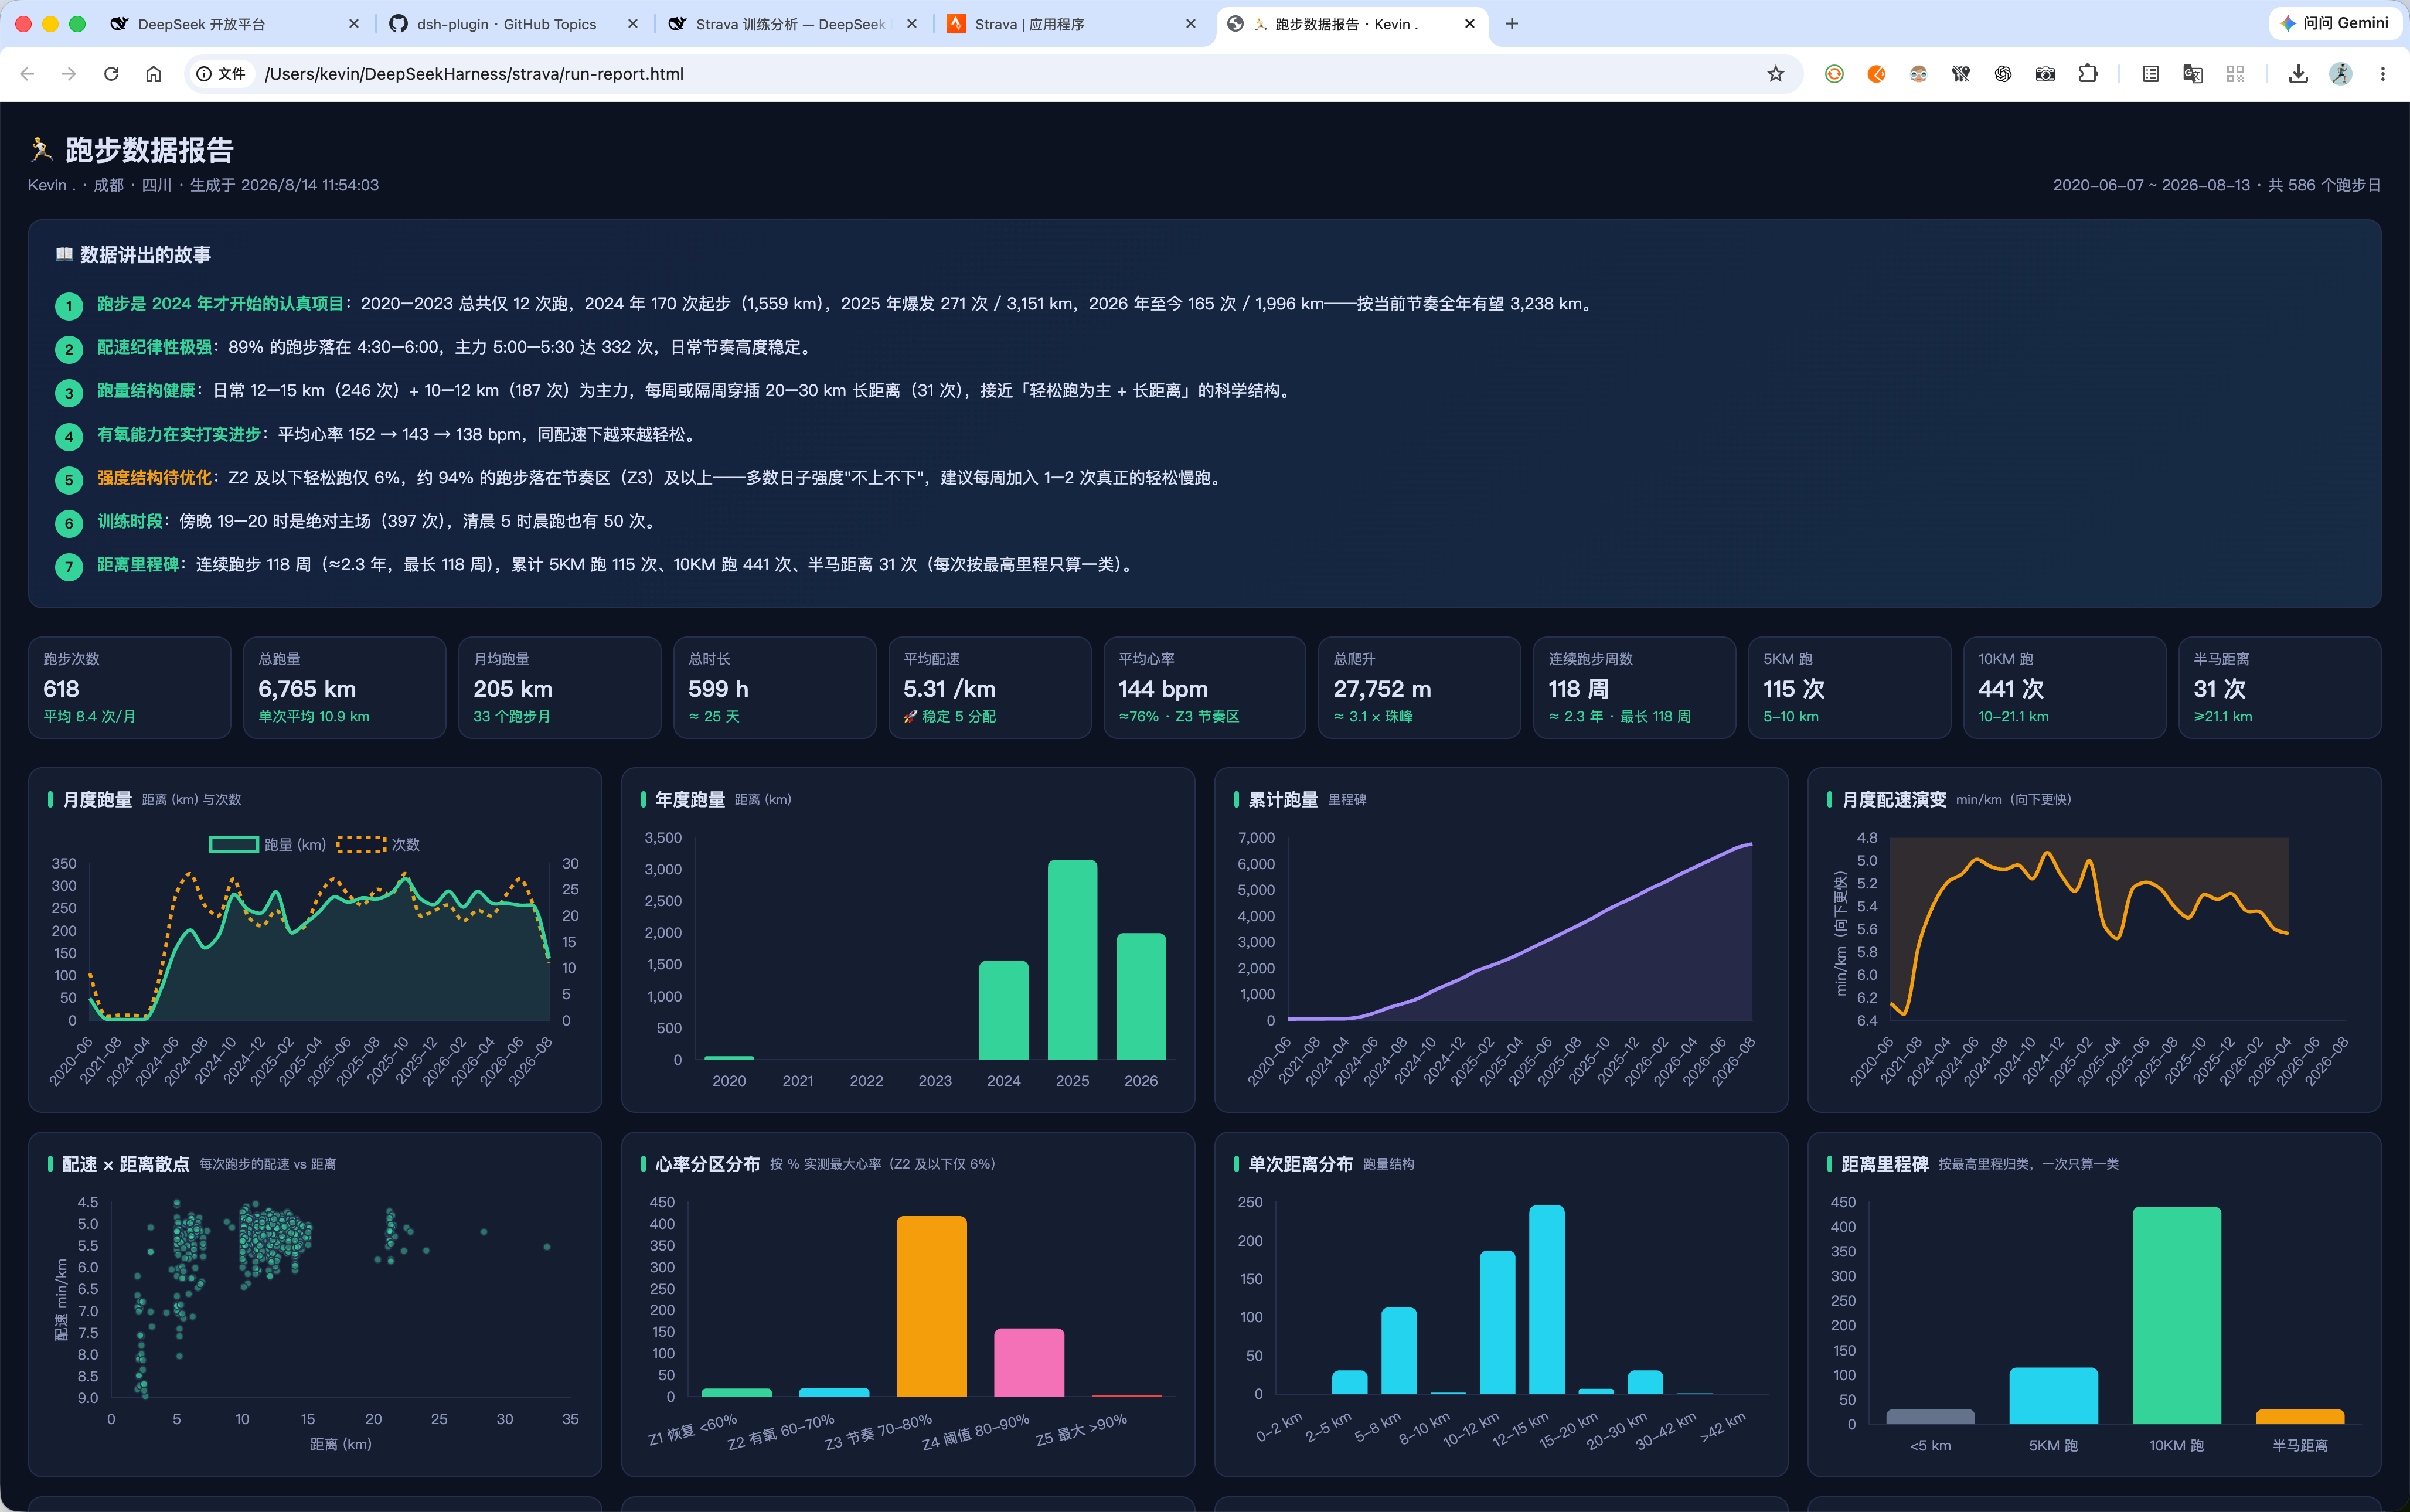The width and height of the screenshot is (2410, 1512).
Task: Switch to the dsh-plugin · GitHub Topics tab
Action: 514,24
